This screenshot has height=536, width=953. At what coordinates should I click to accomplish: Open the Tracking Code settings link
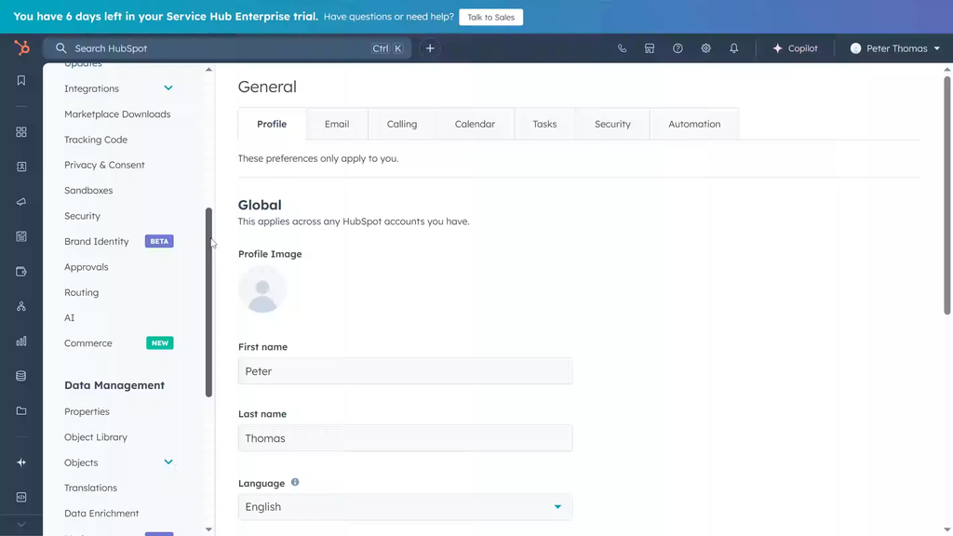[x=96, y=140]
